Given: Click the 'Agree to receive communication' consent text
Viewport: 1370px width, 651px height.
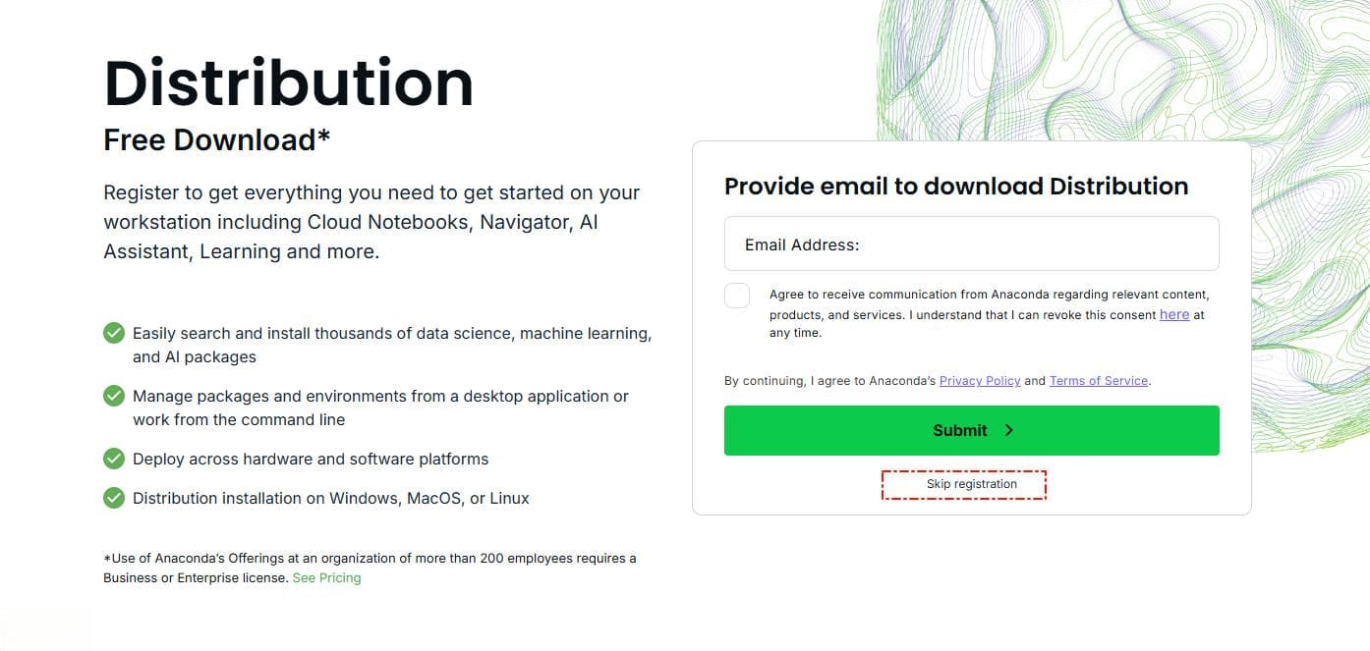Looking at the screenshot, I should 989,313.
